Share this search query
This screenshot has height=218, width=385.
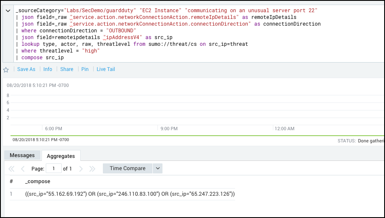click(67, 69)
